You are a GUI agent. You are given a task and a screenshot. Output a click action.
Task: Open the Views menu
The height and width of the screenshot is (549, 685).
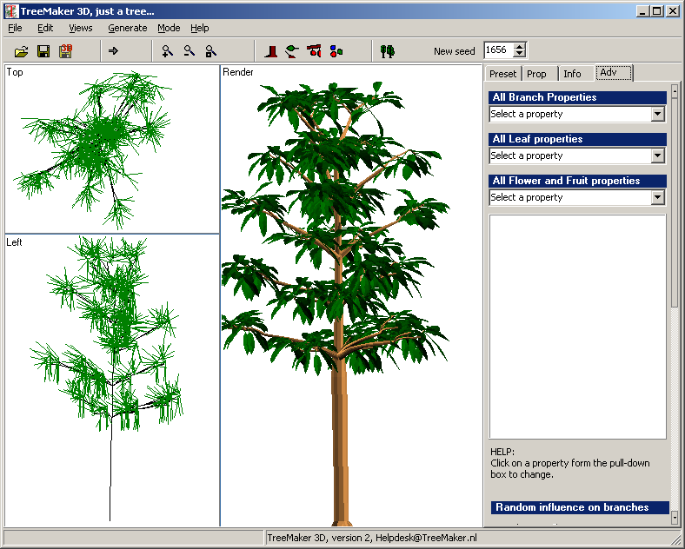click(x=80, y=28)
